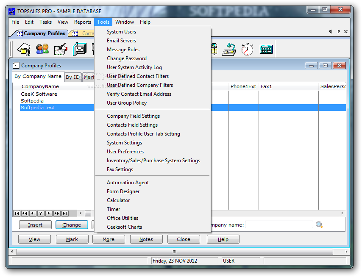Select the By ID tab

click(72, 77)
